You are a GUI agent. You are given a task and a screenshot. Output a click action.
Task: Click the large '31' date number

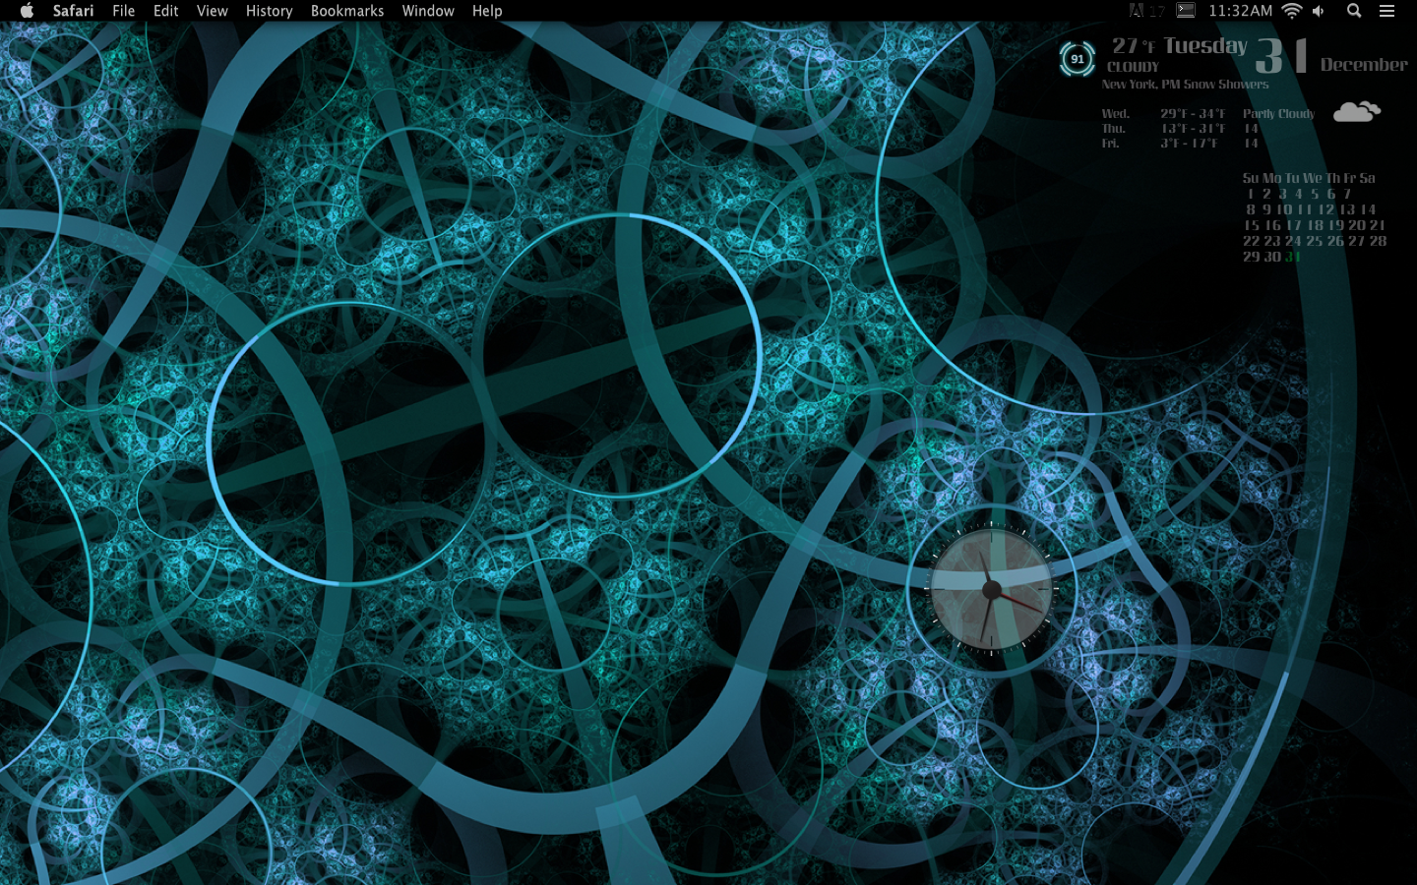coord(1282,56)
